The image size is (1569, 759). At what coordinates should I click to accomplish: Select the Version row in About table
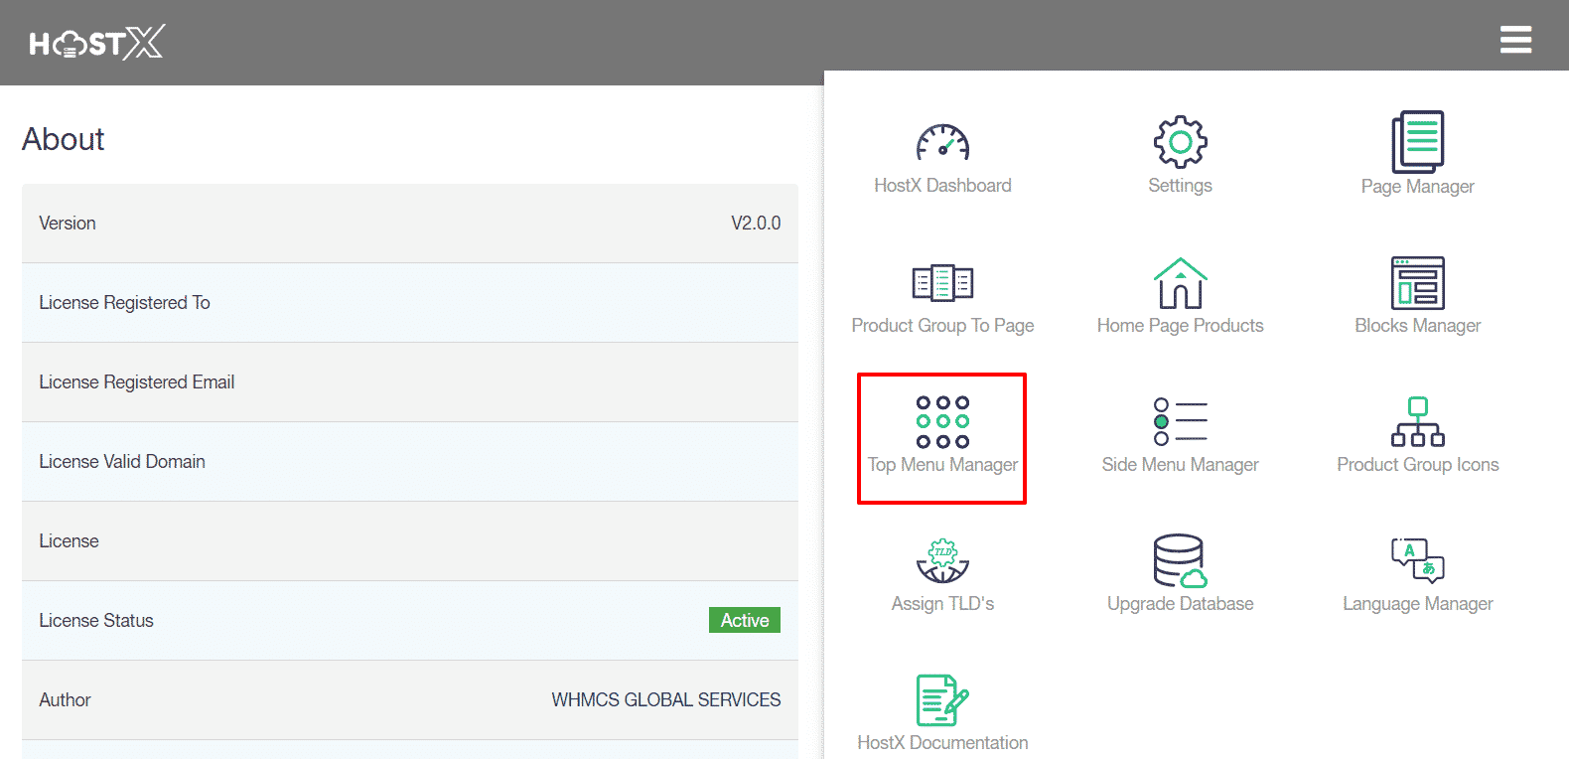[x=409, y=224]
